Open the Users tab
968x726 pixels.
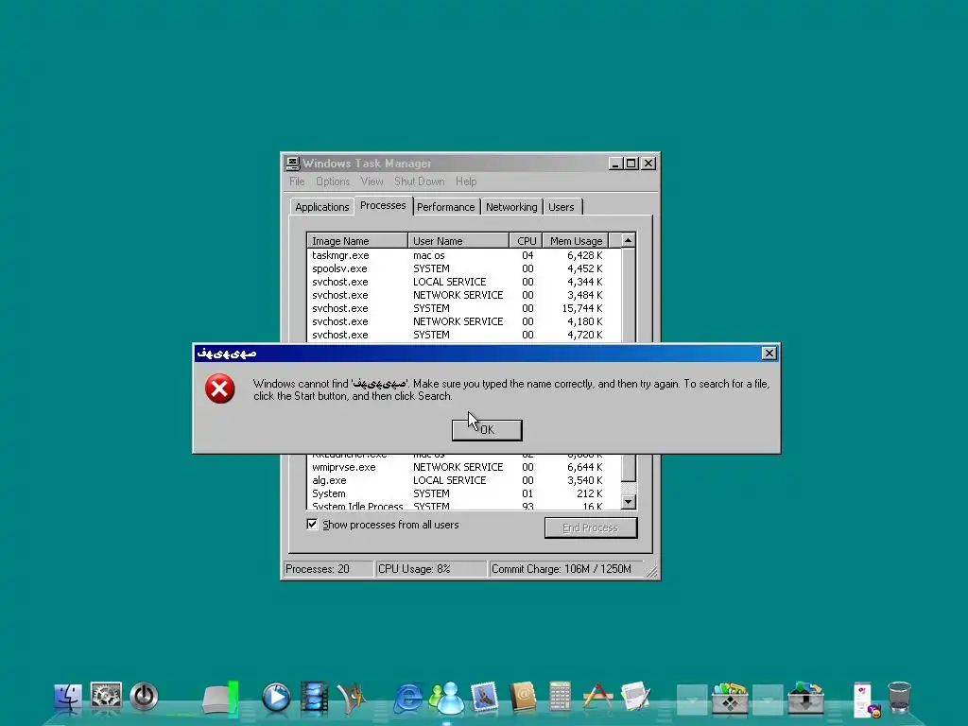click(x=562, y=207)
